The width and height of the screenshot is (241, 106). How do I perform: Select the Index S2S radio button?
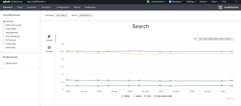click(x=4, y=48)
